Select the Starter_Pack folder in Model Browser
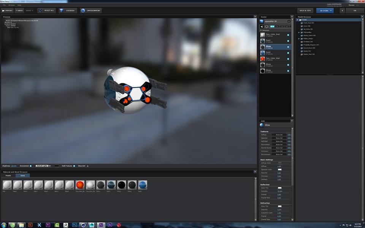 click(x=309, y=54)
